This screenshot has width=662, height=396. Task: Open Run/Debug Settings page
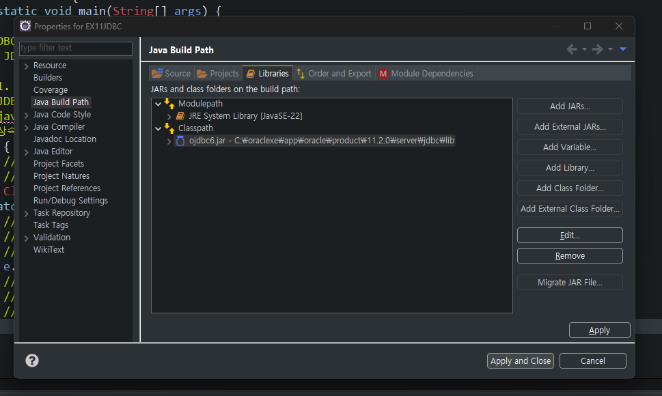point(70,200)
